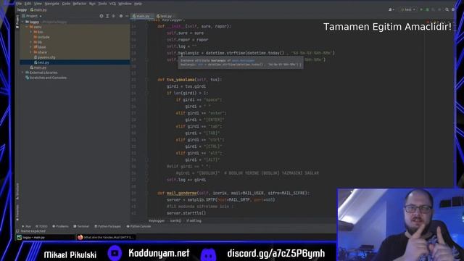
Task: Select Scratches and Consoles
Action: [46, 78]
